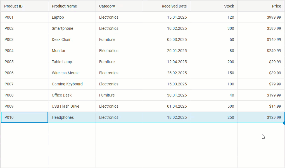Select date cell 01.04.2025
Viewport: 285px width, 168px height.
click(167, 106)
